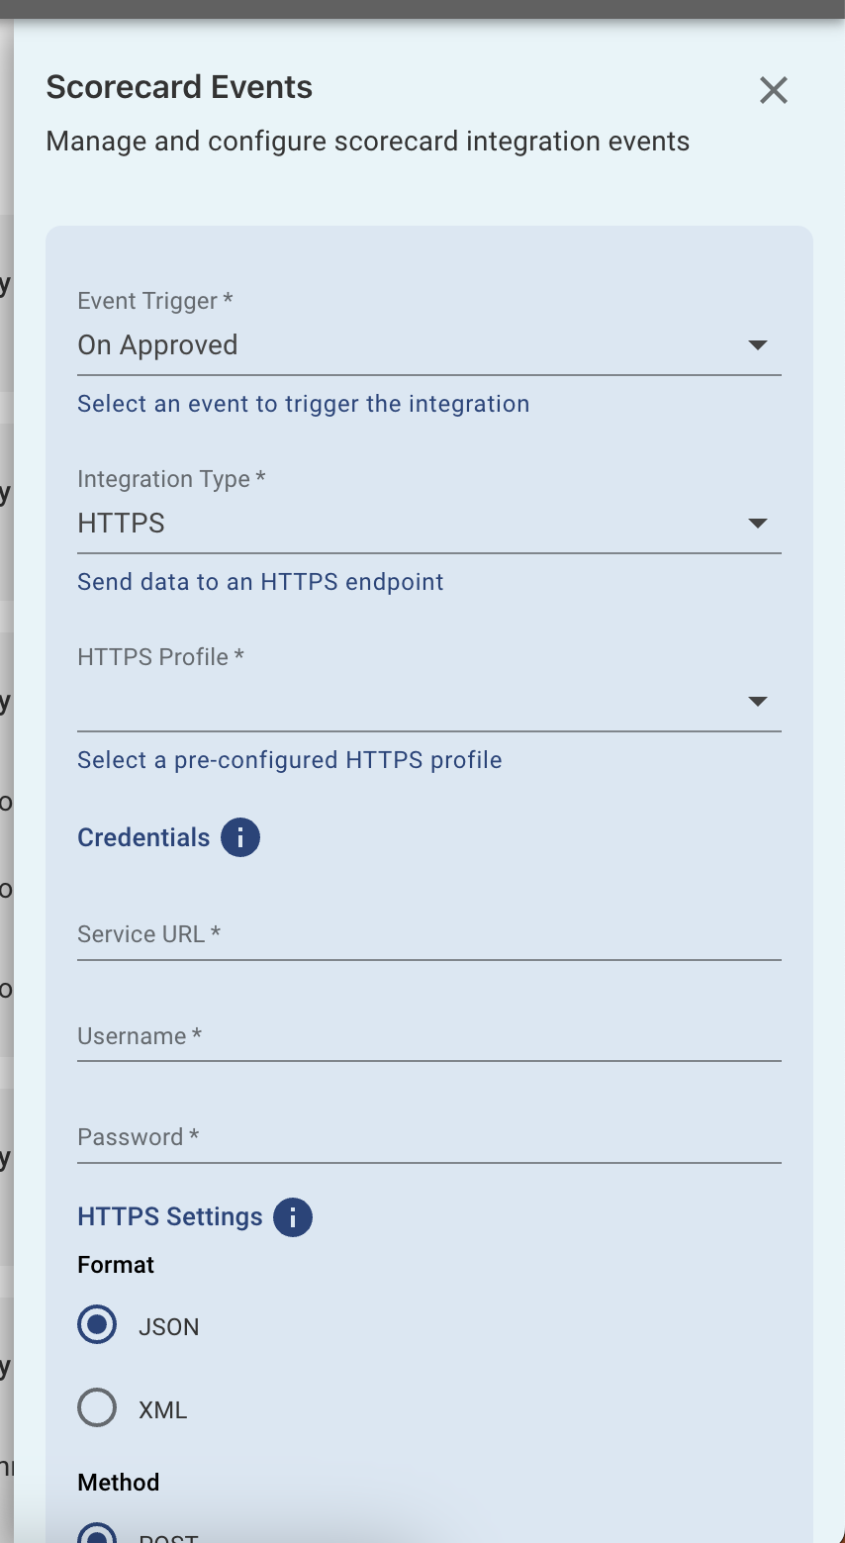Click the On Approved trigger value
845x1543 pixels.
[x=157, y=344]
